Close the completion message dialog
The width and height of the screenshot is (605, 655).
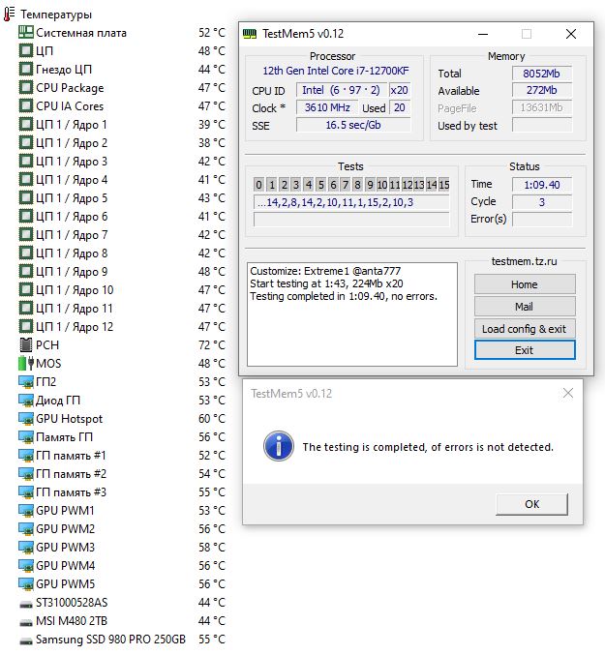(x=568, y=393)
